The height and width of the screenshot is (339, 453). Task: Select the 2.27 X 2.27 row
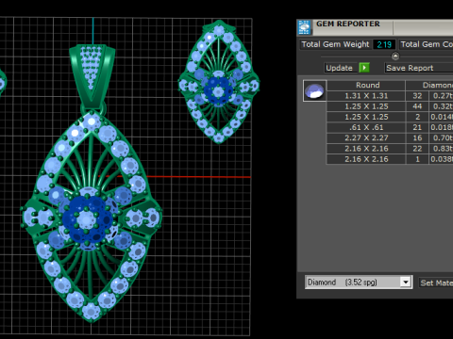(390, 137)
